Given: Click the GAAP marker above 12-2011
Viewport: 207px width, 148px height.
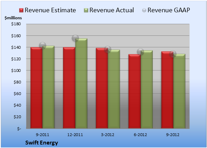Looking at the screenshot, I should [x=75, y=38].
